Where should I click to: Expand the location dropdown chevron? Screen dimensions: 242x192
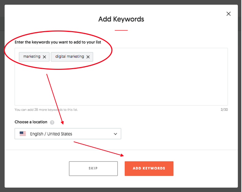115,134
